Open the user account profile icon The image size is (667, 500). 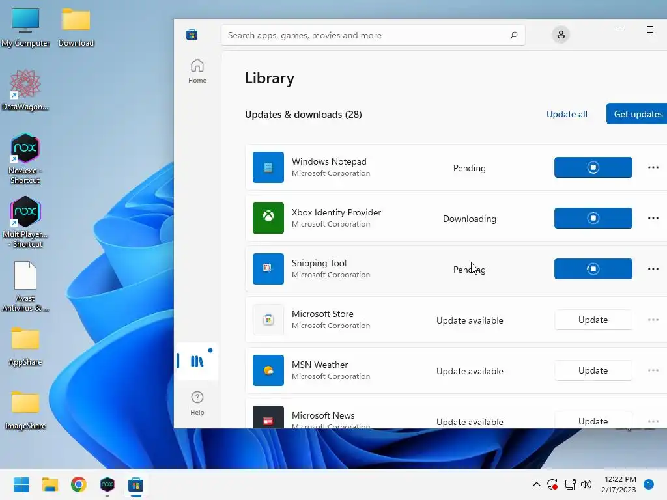(x=561, y=35)
